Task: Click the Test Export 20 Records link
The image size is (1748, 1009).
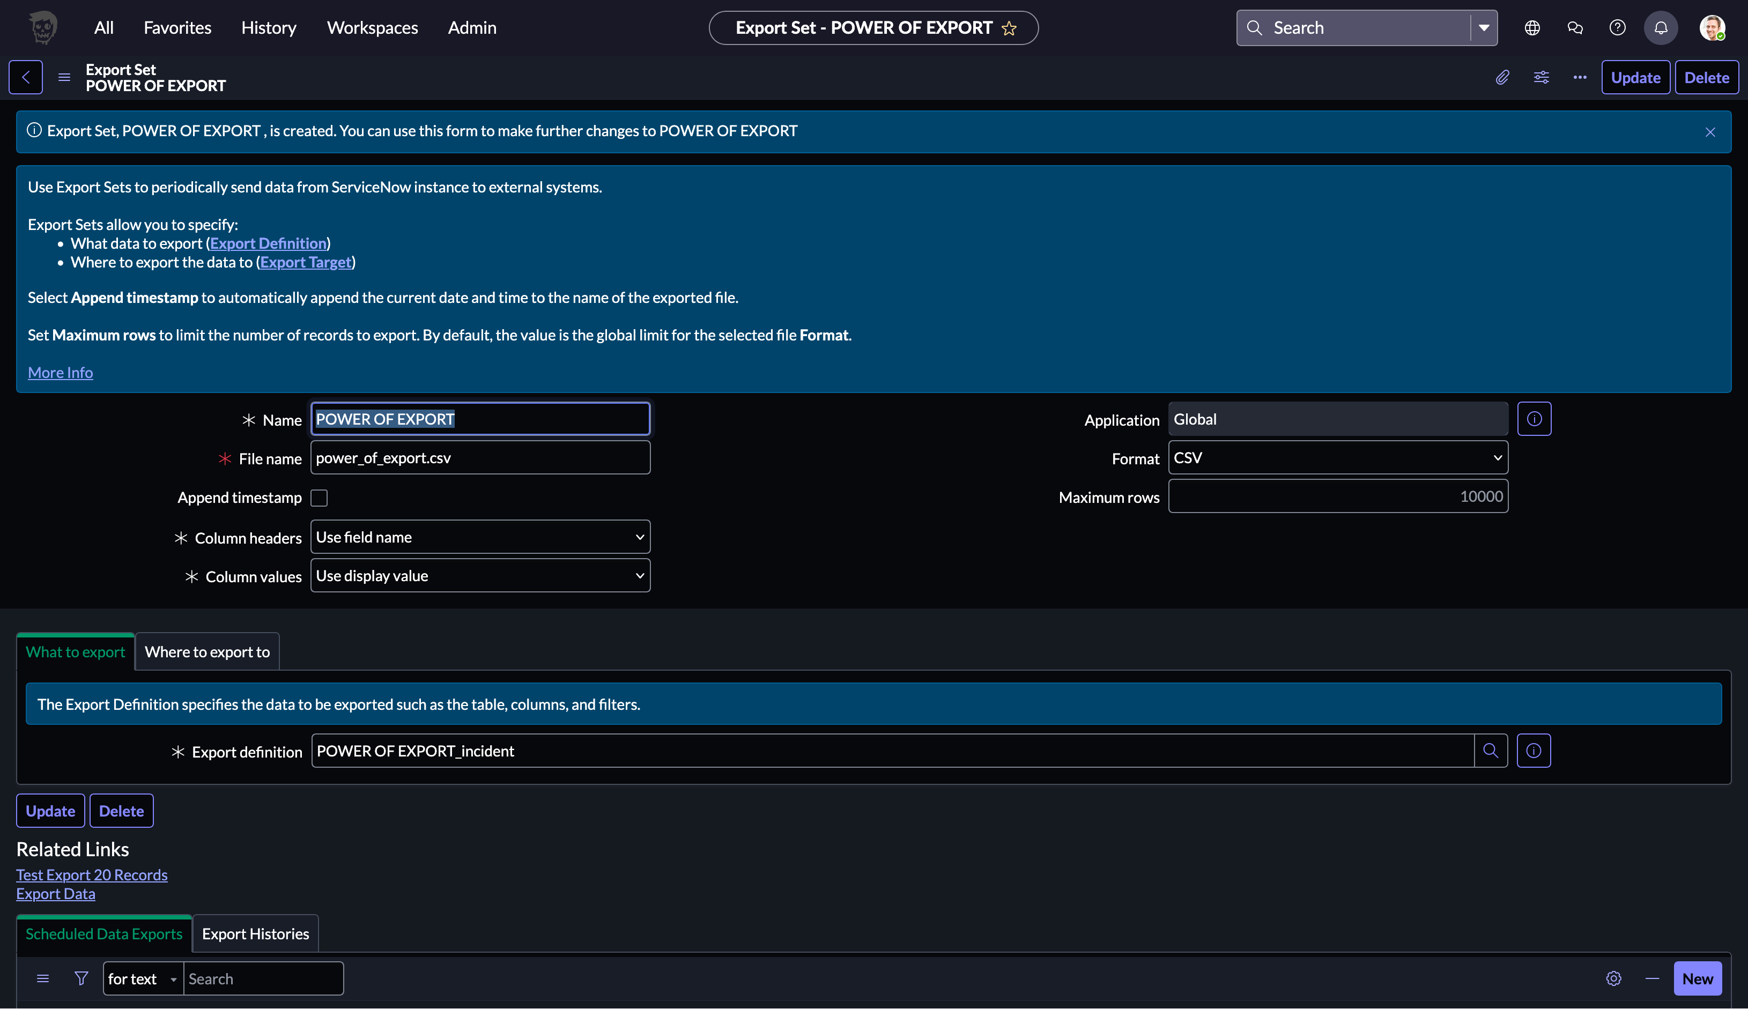Action: (x=92, y=876)
